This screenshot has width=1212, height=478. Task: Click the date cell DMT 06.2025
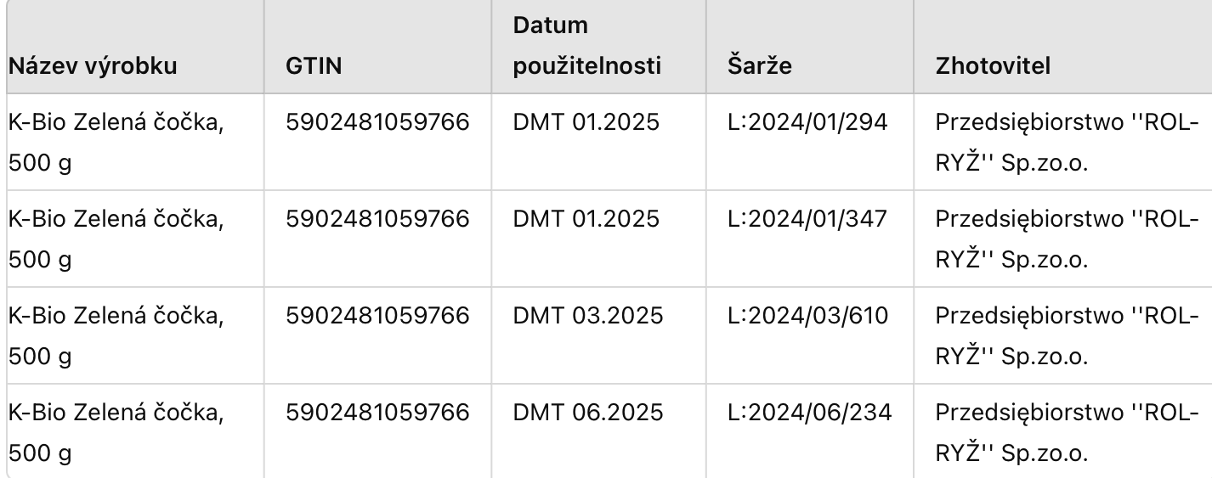pos(586,413)
